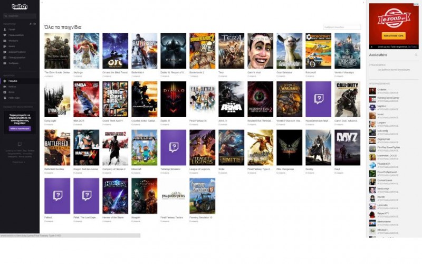Open the Fallout placeholder icon

point(57,196)
